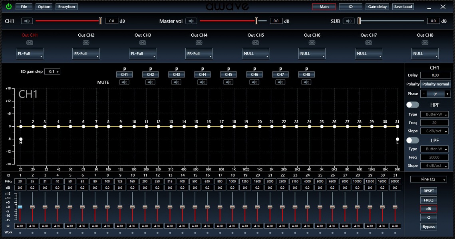The height and width of the screenshot is (239, 455).
Task: Click the Master vol slider handle
Action: tap(256, 21)
